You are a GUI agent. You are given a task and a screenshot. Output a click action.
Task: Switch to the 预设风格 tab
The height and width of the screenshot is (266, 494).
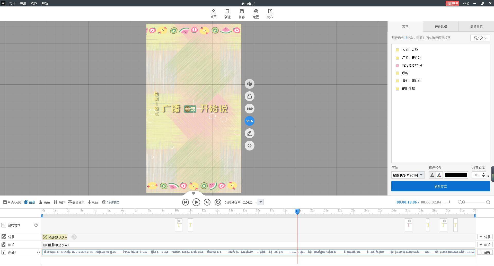[440, 26]
